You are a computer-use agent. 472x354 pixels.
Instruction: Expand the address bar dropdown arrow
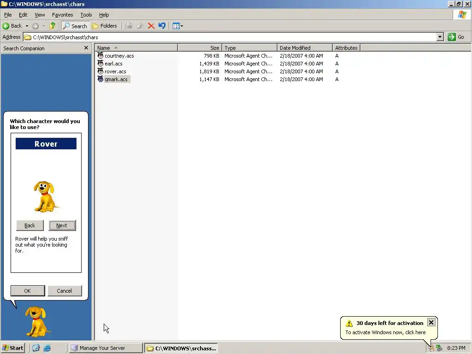440,37
